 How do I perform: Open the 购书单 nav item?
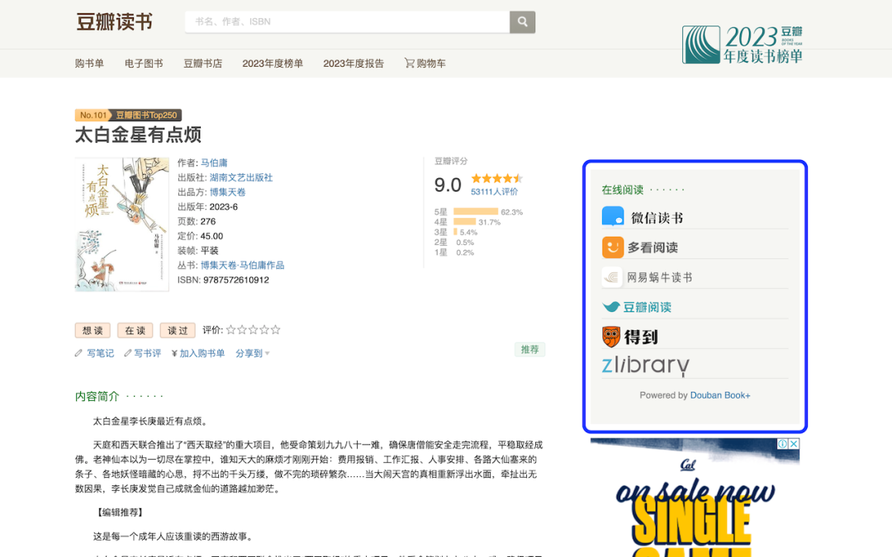coord(89,63)
